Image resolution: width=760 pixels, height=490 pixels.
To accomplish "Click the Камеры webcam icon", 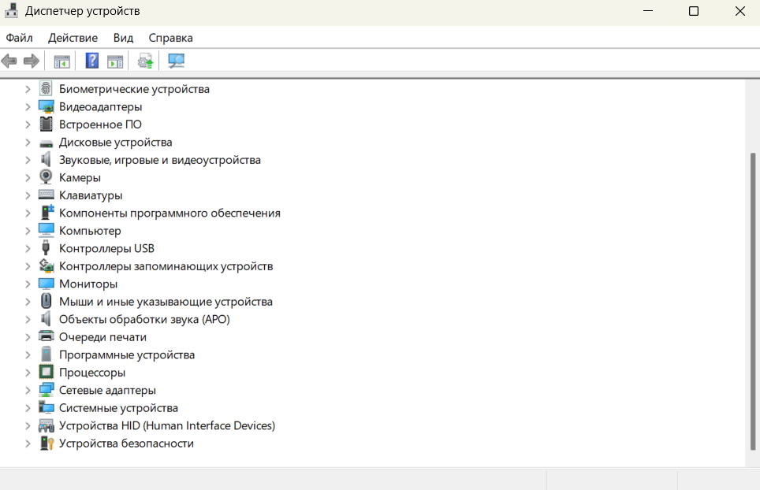I will coord(47,177).
